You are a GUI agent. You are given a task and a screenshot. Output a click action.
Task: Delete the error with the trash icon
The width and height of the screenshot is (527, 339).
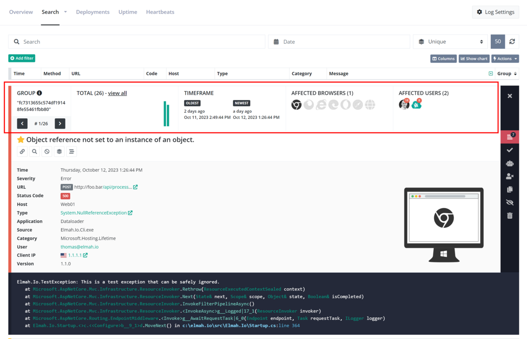510,216
